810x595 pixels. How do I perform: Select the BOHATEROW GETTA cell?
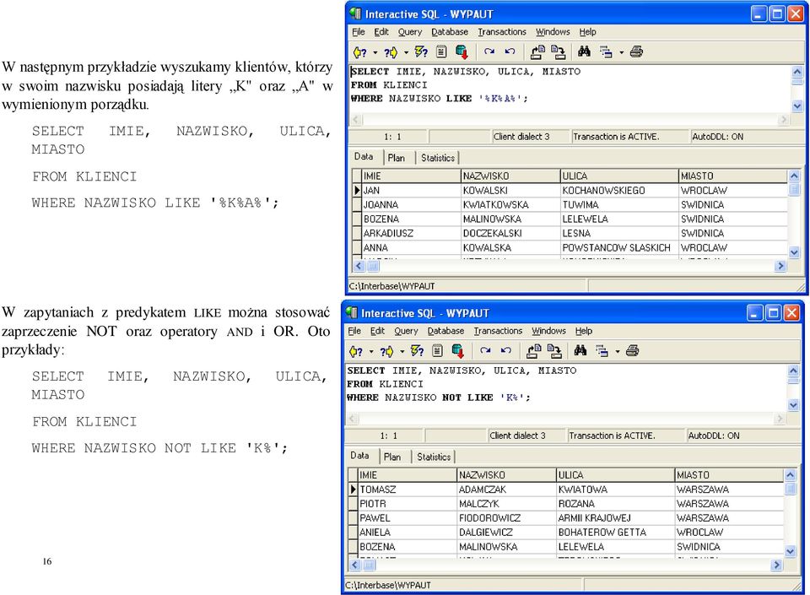pos(615,533)
